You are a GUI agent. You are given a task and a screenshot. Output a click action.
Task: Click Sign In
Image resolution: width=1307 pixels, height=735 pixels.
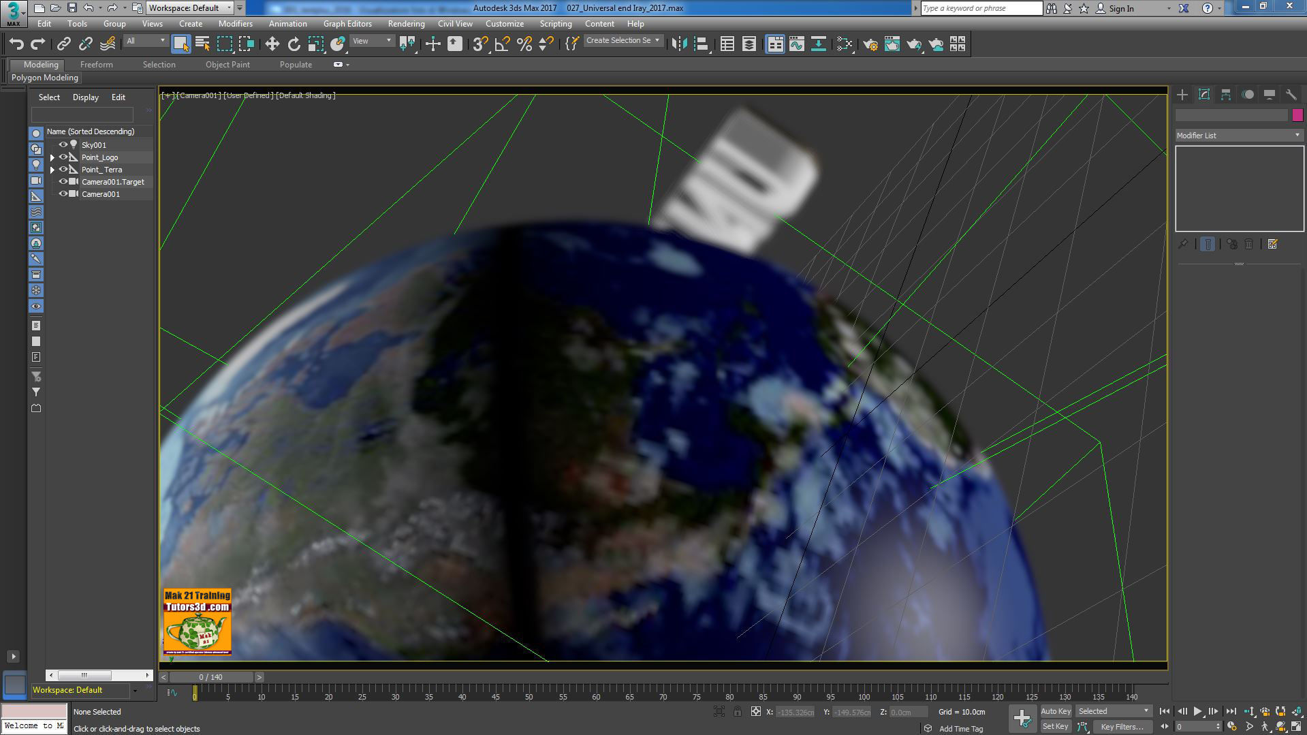click(x=1121, y=8)
